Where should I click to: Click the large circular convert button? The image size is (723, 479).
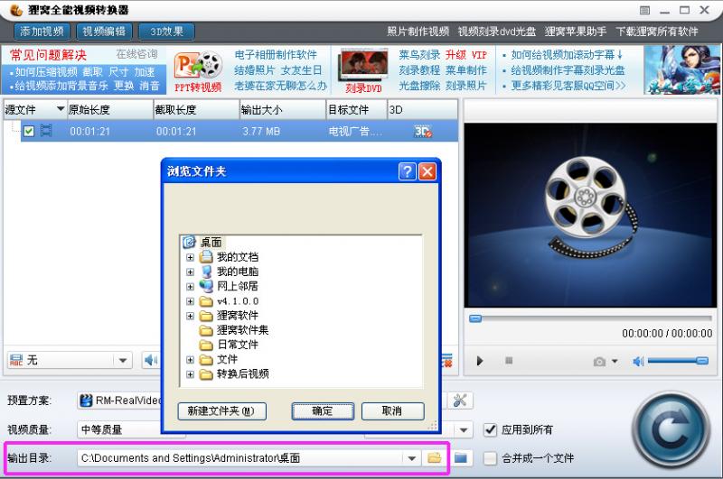[671, 427]
